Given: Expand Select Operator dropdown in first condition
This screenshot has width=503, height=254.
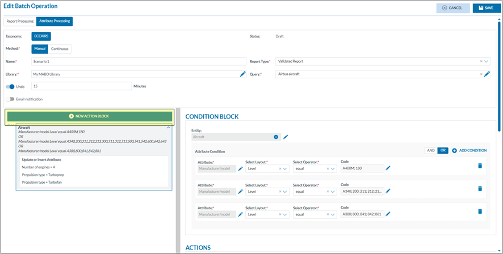Looking at the screenshot, I should point(333,168).
